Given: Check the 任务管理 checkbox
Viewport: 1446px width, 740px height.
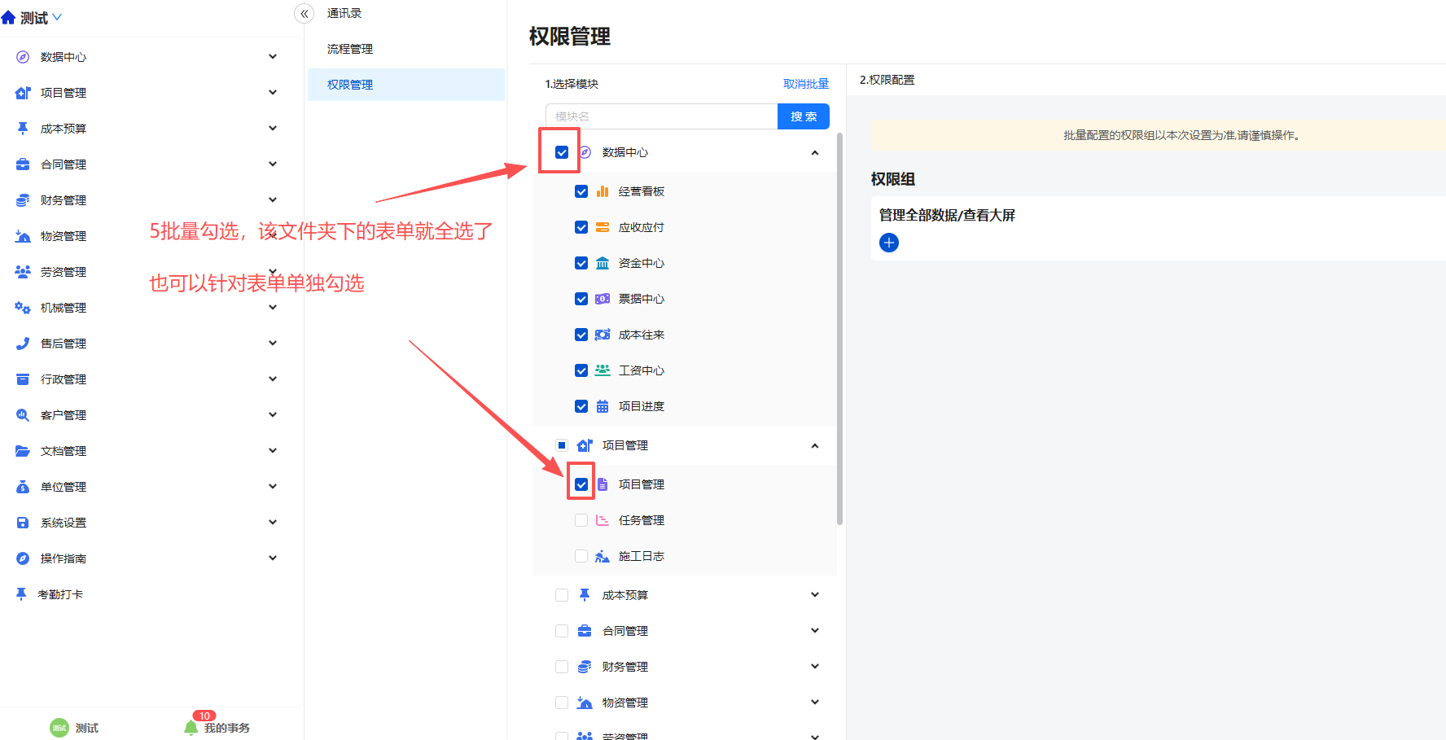Looking at the screenshot, I should (581, 520).
